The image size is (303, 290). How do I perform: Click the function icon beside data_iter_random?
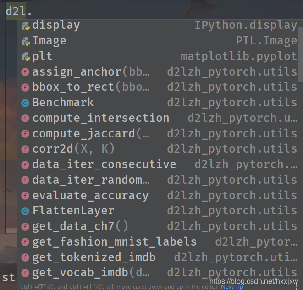click(25, 181)
